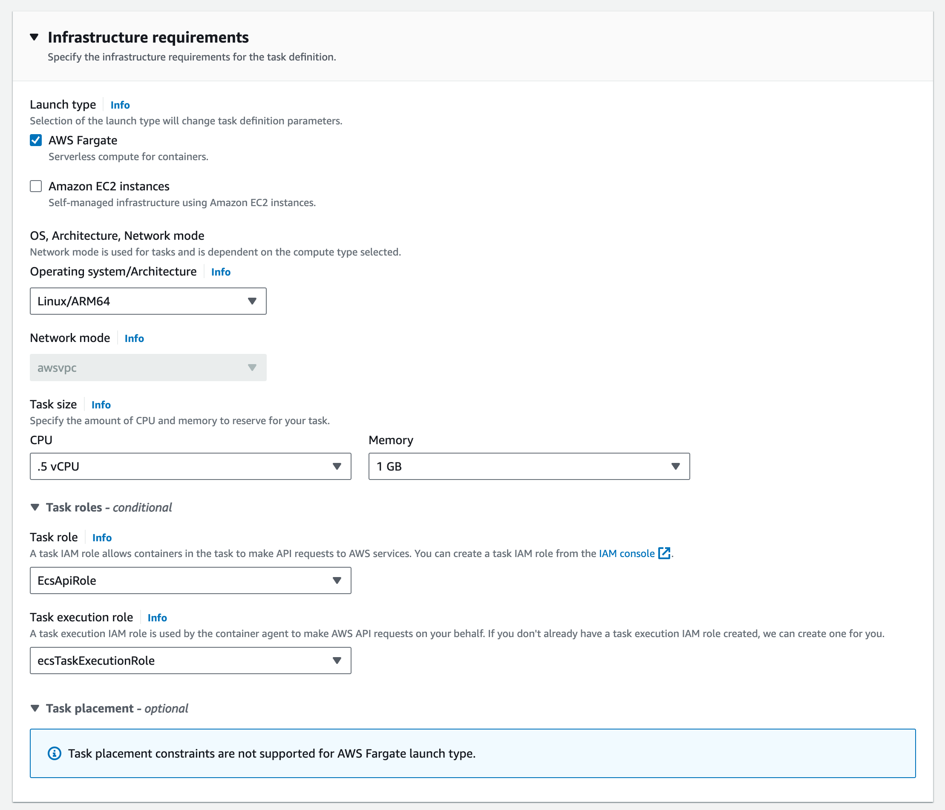Viewport: 945px width, 810px height.
Task: Open the IAM console link
Action: [x=626, y=553]
